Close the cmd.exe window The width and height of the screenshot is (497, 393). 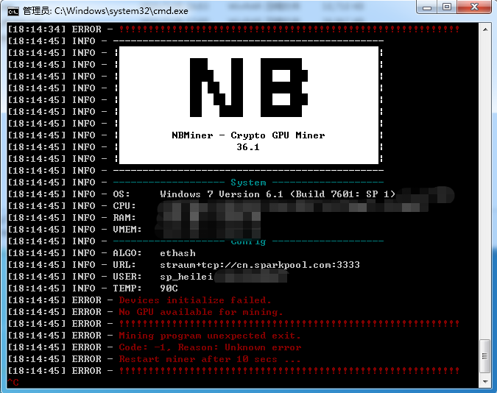click(x=473, y=7)
